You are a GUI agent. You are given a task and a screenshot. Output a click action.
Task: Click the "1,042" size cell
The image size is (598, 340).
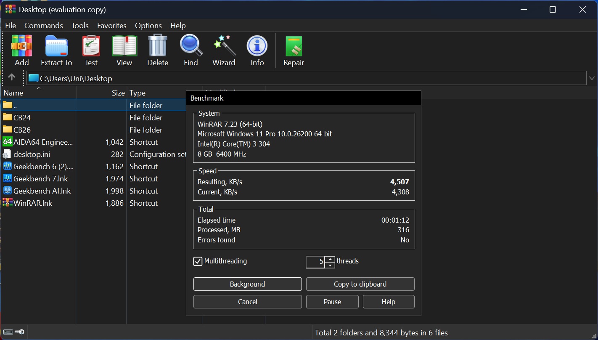click(114, 142)
